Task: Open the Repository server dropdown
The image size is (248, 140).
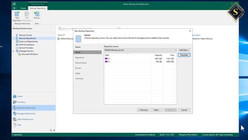Action: coord(140,50)
